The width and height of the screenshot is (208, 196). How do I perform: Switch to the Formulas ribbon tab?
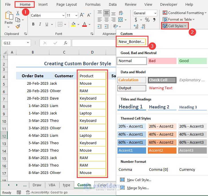[x=93, y=5]
